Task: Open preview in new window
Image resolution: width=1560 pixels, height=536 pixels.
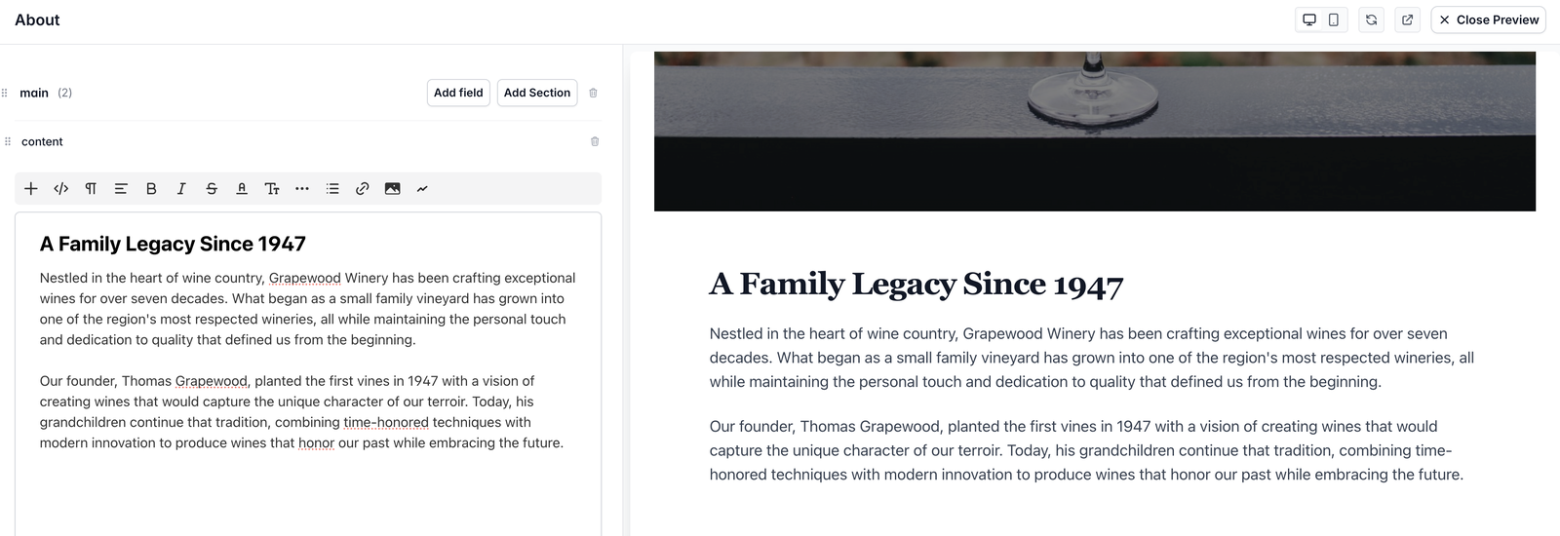Action: 1408,19
